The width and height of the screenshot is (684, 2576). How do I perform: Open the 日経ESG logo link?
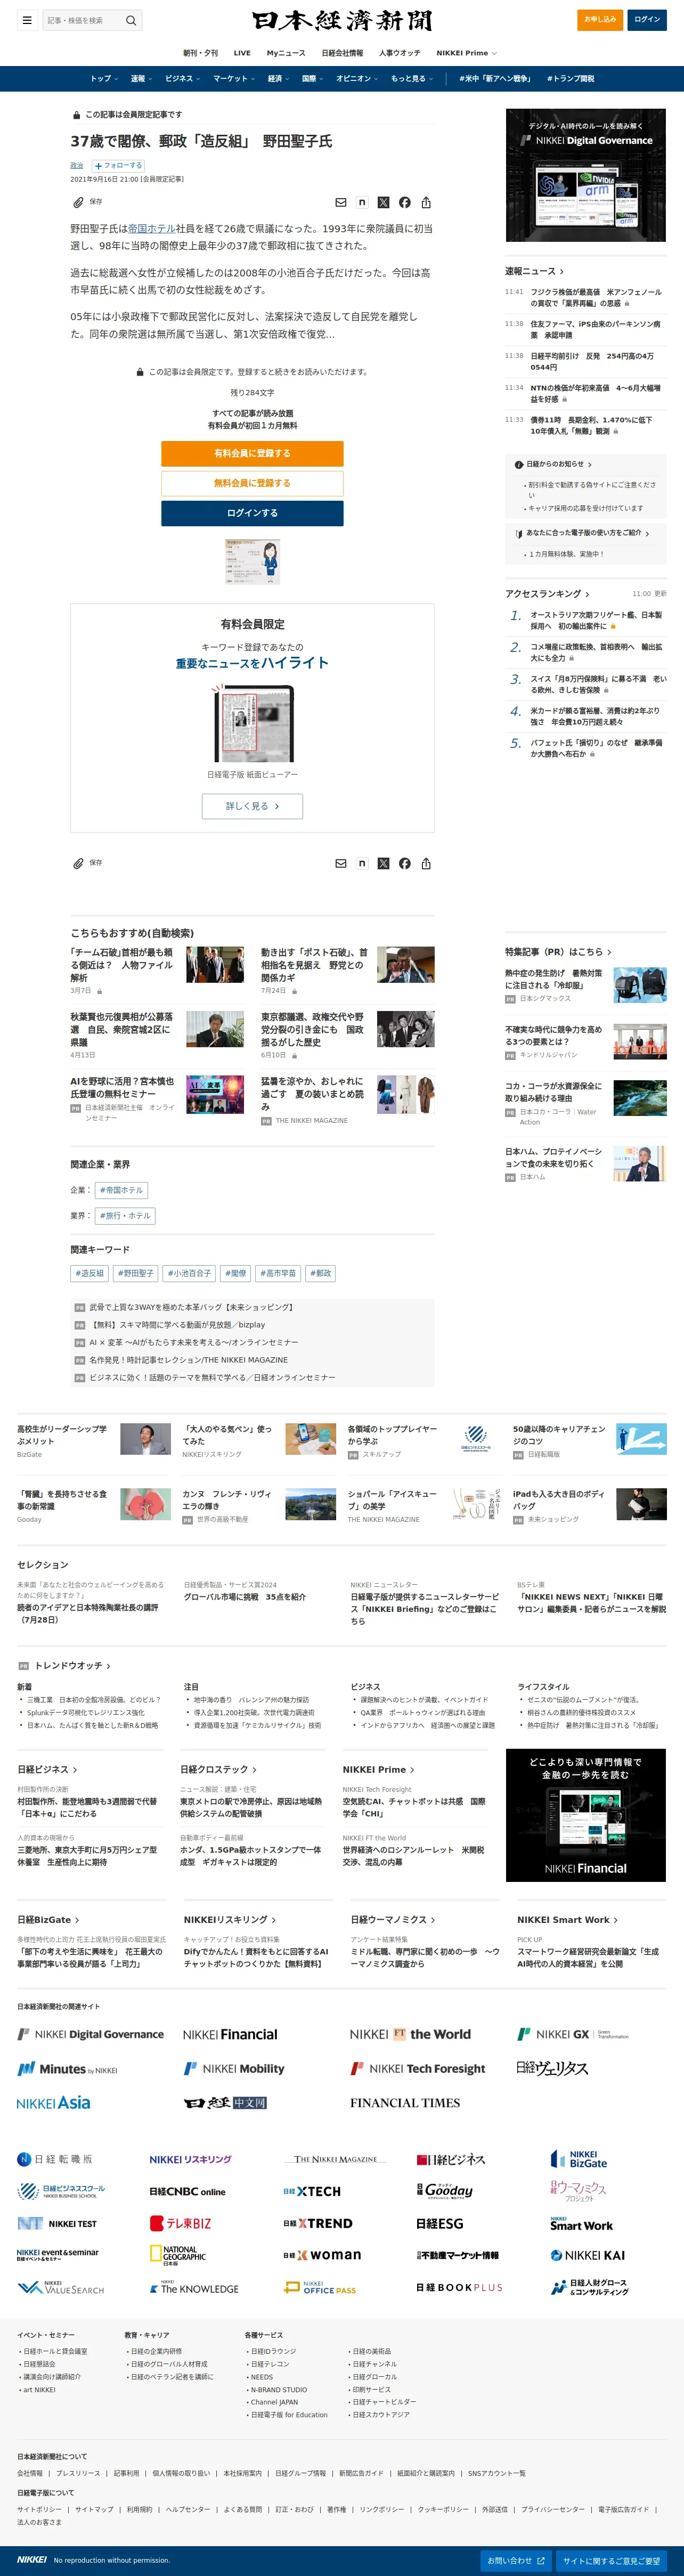pos(440,2223)
